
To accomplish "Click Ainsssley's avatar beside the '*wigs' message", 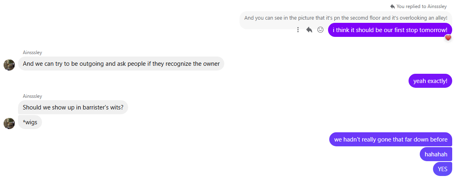I will click(9, 123).
